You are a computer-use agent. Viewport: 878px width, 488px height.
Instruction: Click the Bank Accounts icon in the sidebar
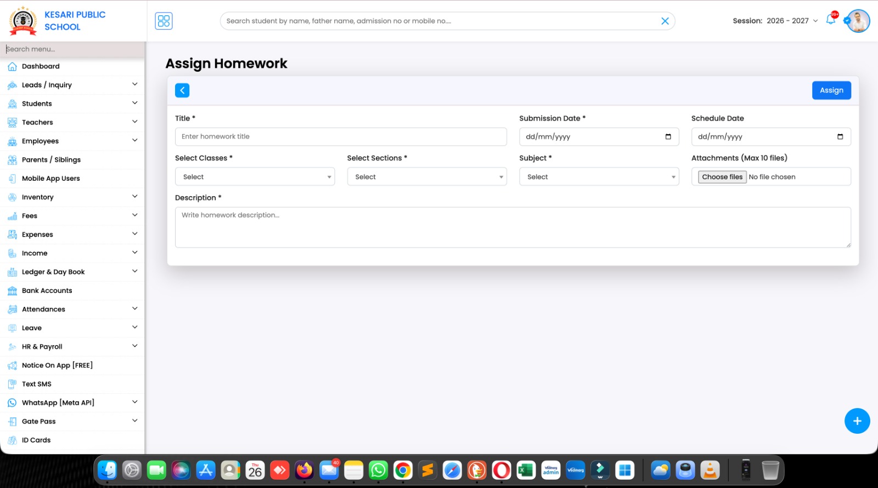pyautogui.click(x=12, y=291)
